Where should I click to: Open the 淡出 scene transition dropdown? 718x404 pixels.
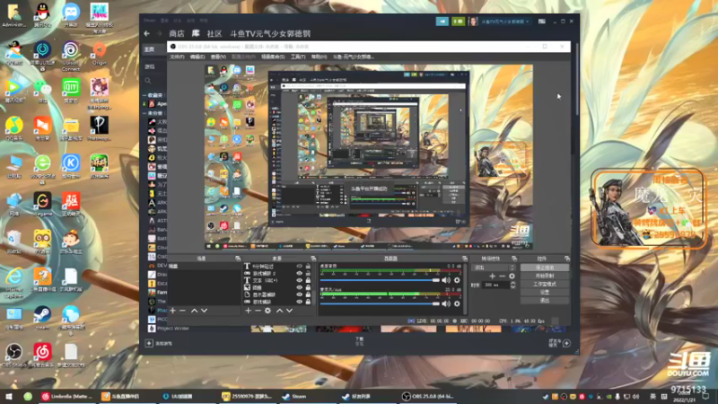[493, 268]
